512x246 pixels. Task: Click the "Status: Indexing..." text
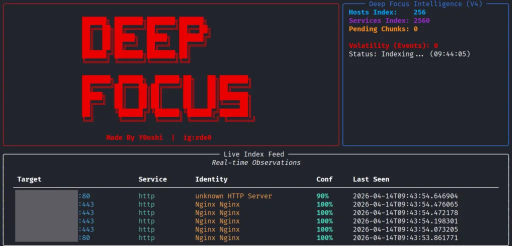[x=386, y=54]
